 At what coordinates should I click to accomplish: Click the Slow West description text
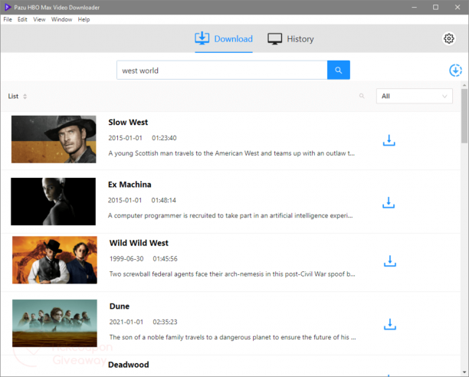pyautogui.click(x=231, y=153)
